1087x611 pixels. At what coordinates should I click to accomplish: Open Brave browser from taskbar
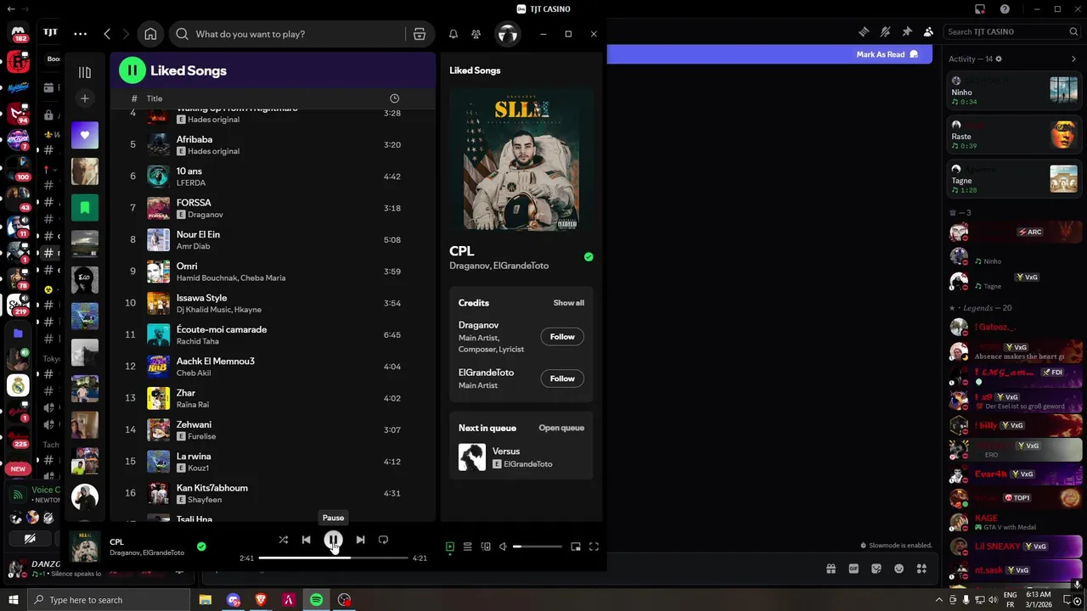(x=261, y=600)
